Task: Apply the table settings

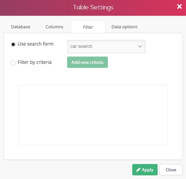Action: tap(145, 170)
